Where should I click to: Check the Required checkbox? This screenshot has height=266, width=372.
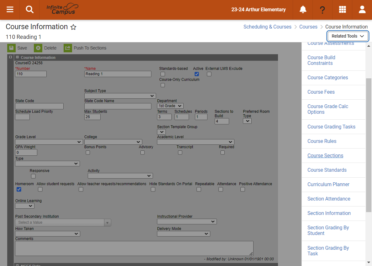pos(223,153)
